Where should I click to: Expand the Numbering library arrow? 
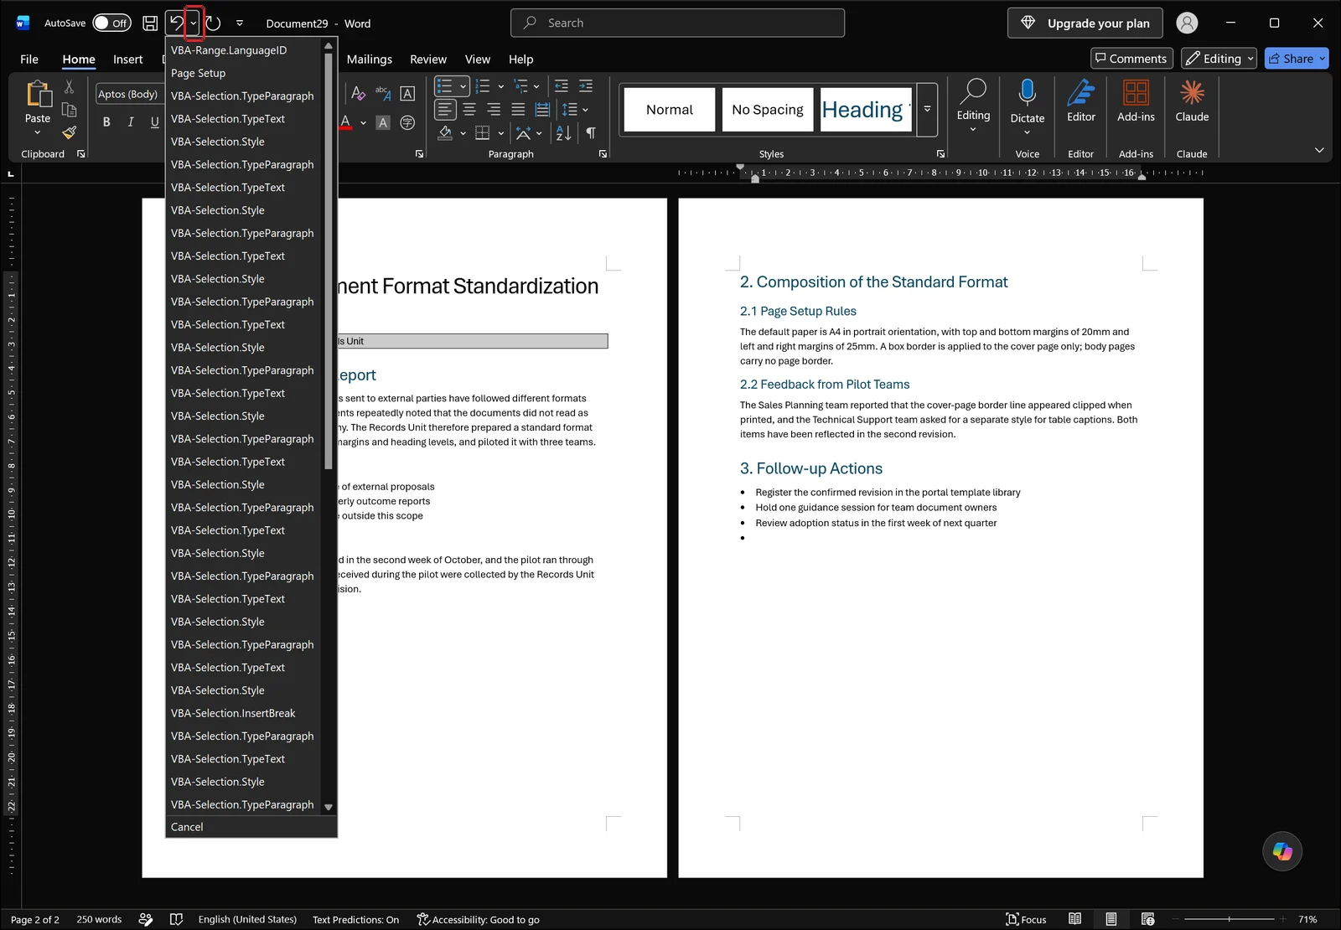tap(500, 86)
